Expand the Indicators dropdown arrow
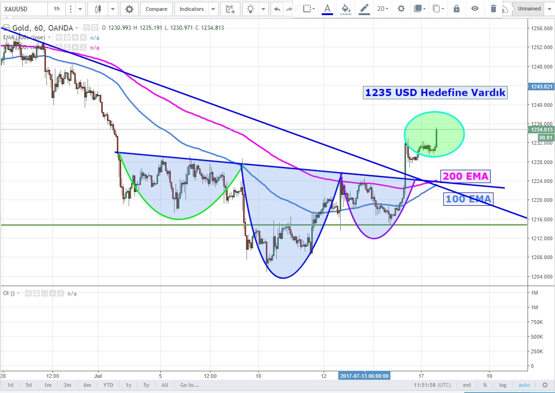The height and width of the screenshot is (393, 555). point(213,9)
